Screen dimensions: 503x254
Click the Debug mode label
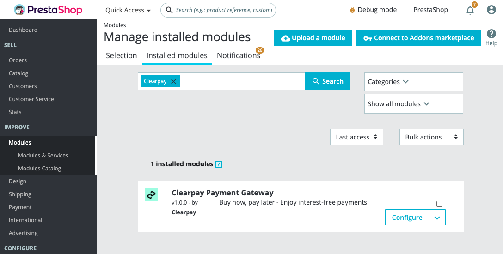(377, 10)
